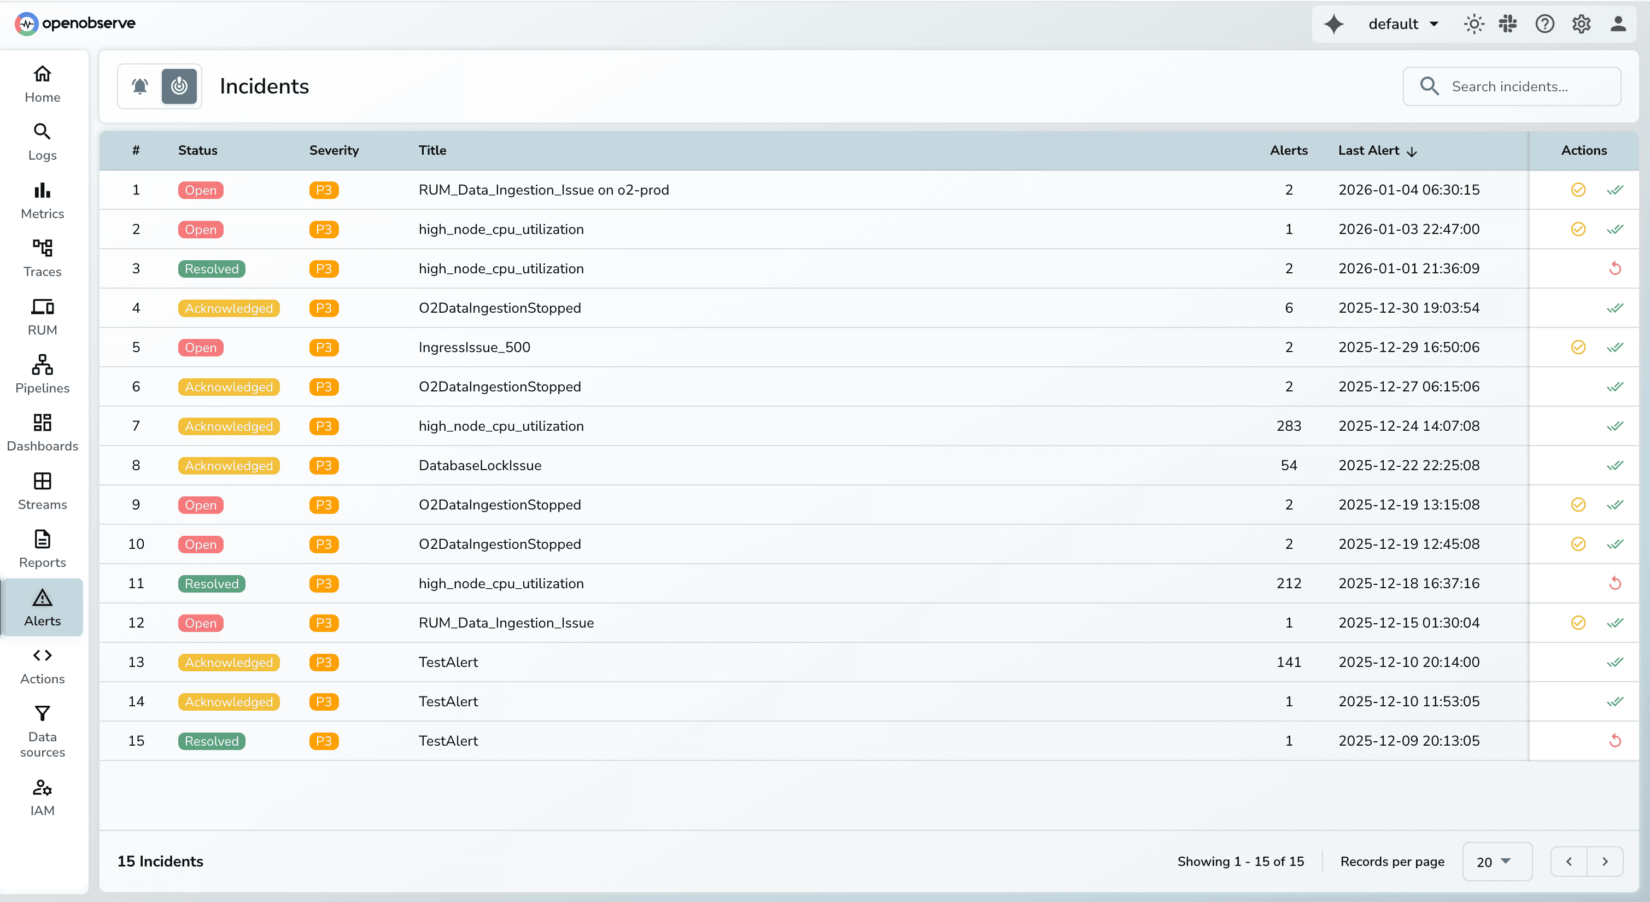Open the default organization dropdown
Image resolution: width=1650 pixels, height=902 pixels.
[1403, 24]
